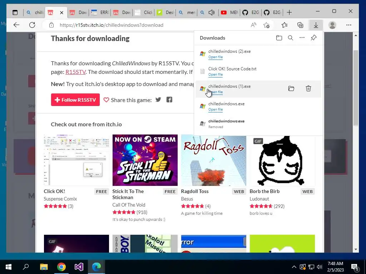The width and height of the screenshot is (366, 274).
Task: Open Visual Studio from taskbar
Action: point(79,267)
